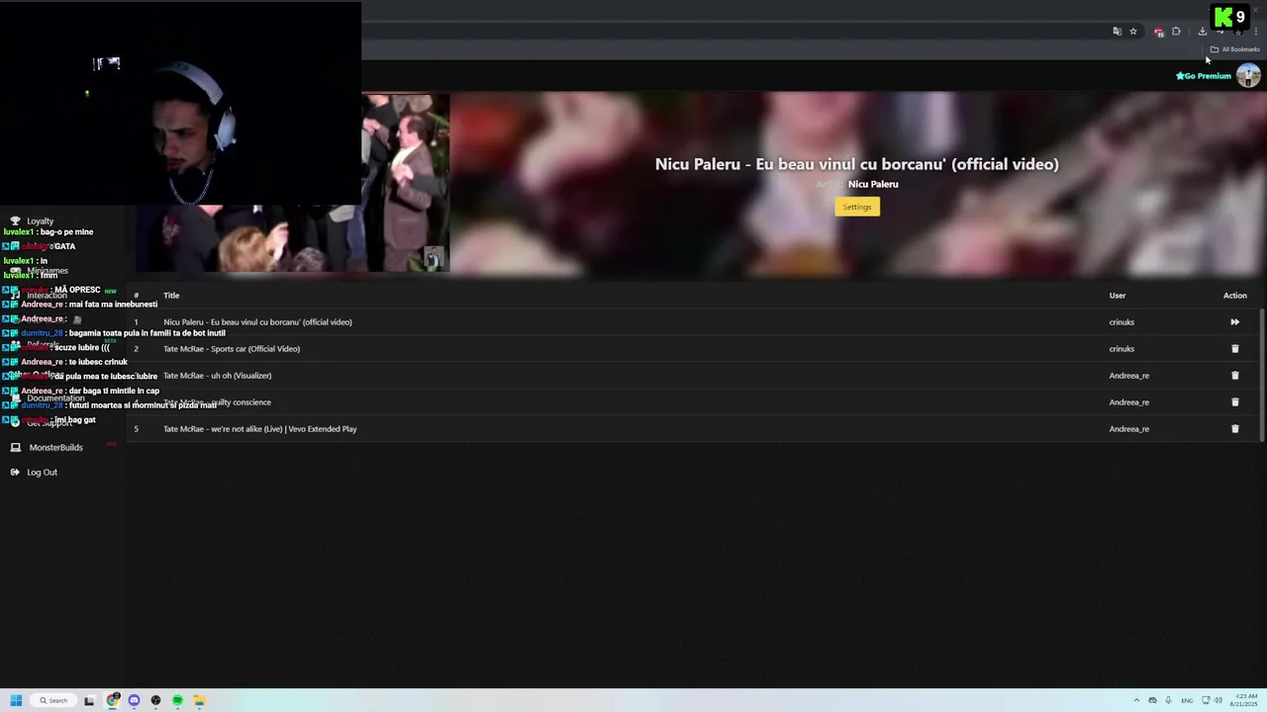
Task: Open the red extension with badge
Action: point(1159,32)
